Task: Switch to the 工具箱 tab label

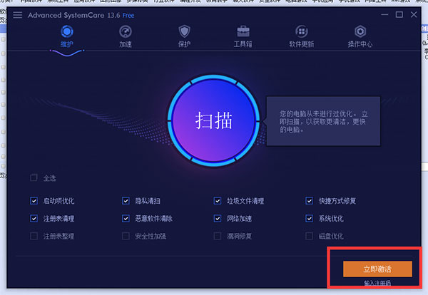Action: coord(243,44)
